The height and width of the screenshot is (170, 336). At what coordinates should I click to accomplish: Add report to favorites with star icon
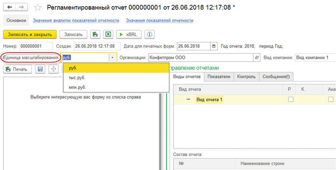click(38, 8)
